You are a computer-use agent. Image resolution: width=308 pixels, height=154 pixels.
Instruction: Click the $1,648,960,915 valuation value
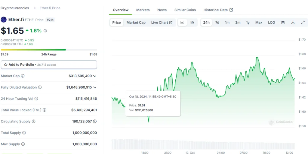coord(79,87)
